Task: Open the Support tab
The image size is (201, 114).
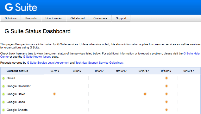Action: click(121, 18)
